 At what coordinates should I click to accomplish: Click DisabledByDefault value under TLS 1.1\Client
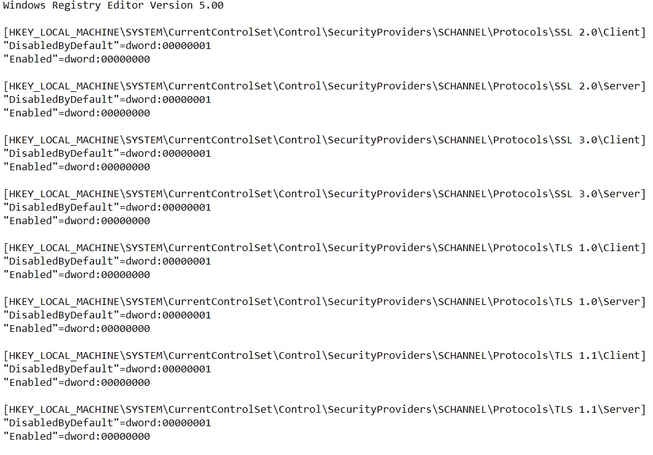[x=107, y=369]
